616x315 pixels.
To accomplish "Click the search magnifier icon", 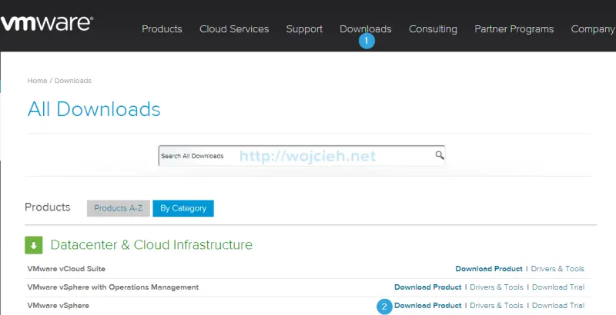I will click(440, 155).
